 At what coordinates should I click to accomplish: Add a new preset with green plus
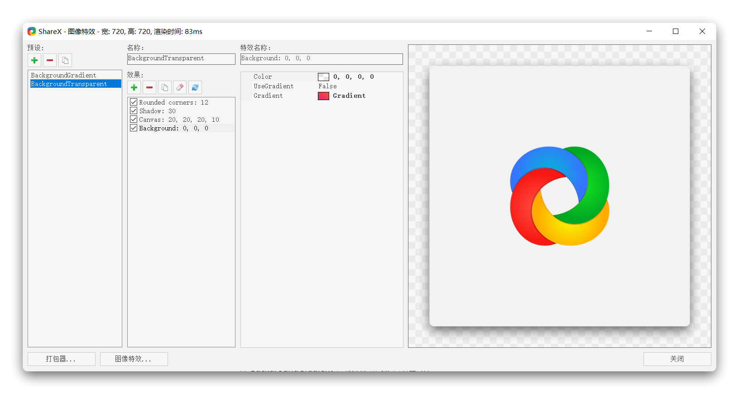point(34,60)
